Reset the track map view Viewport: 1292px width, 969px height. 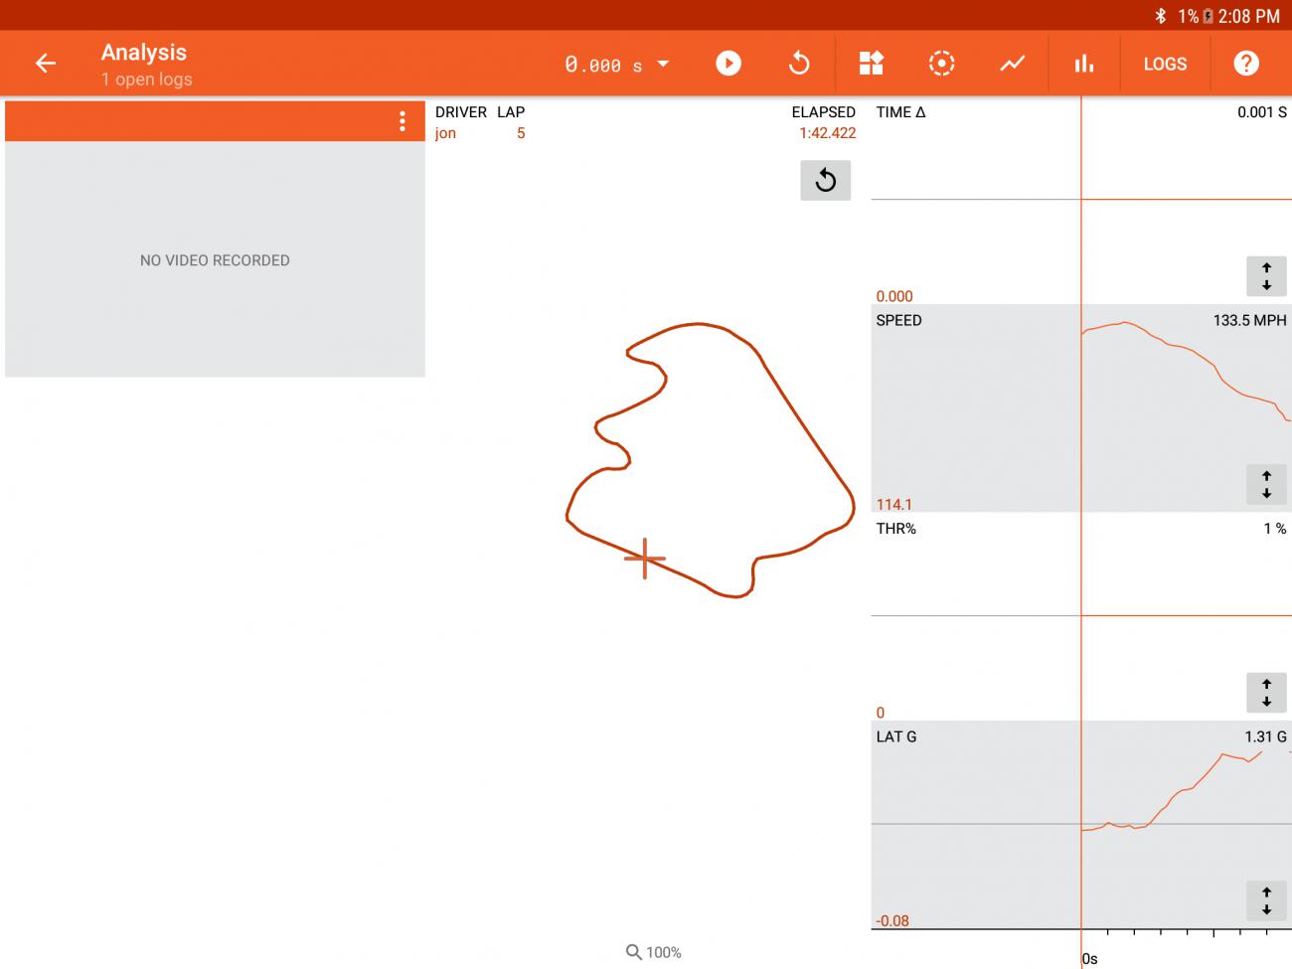pos(825,181)
